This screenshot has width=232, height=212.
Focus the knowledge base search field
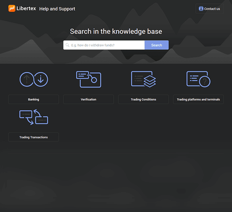104,45
